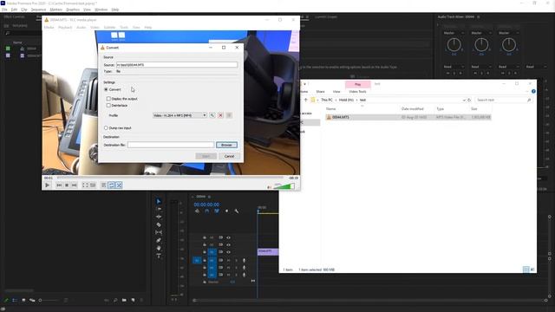This screenshot has width=555, height=312.
Task: Open first Master dropdown in Audio Track Mixer
Action: (454, 33)
